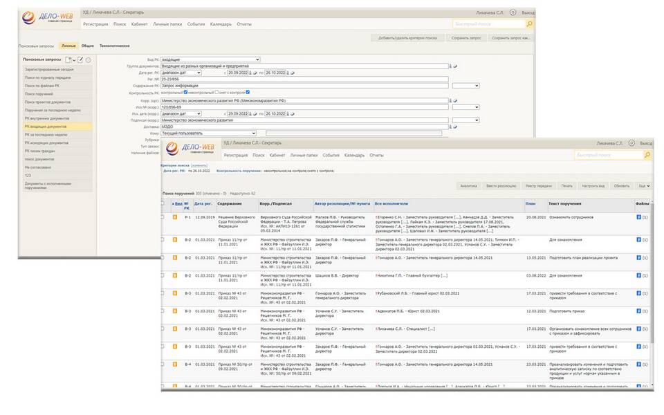Click quick search magnifier in front window

(647, 156)
